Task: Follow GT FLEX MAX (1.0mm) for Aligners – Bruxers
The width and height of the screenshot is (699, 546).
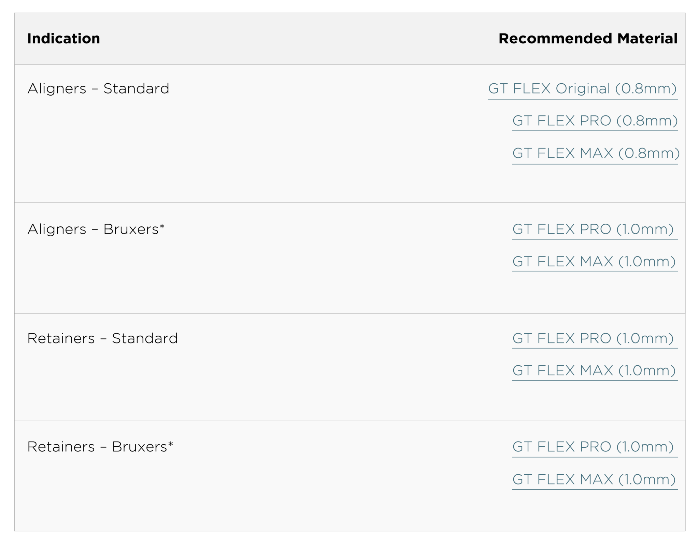Action: [x=594, y=262]
